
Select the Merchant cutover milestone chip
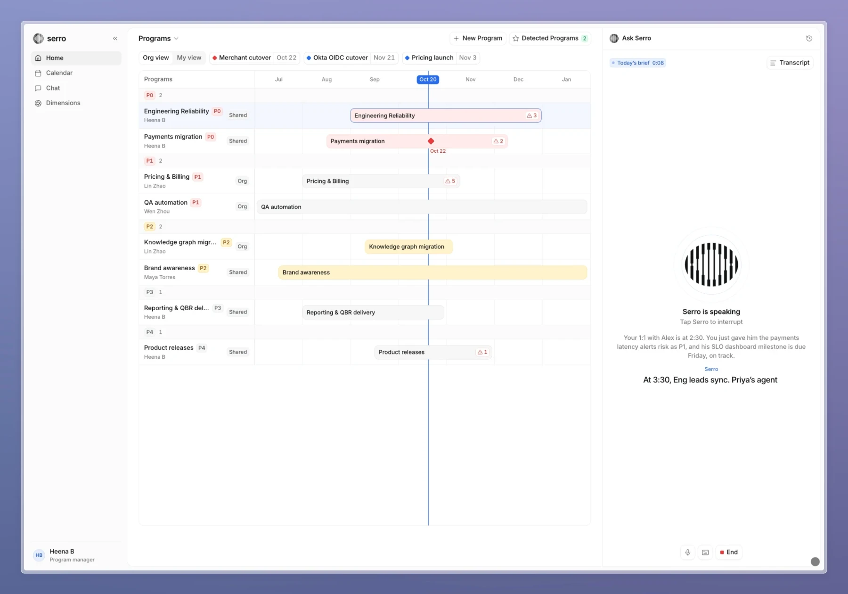(x=254, y=58)
